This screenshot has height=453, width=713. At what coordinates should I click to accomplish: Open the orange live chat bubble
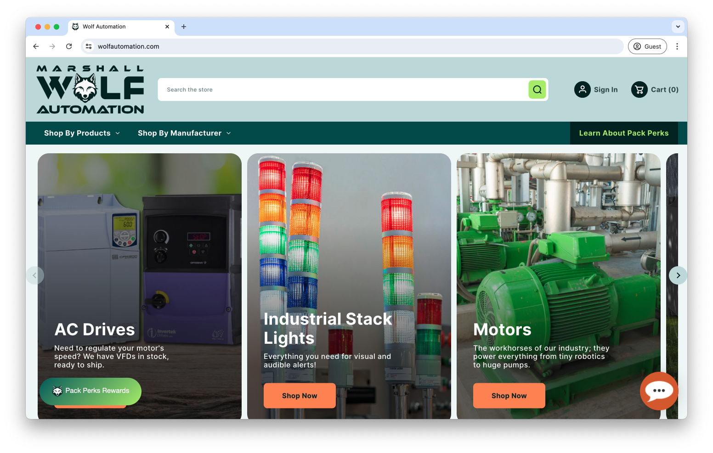[659, 391]
